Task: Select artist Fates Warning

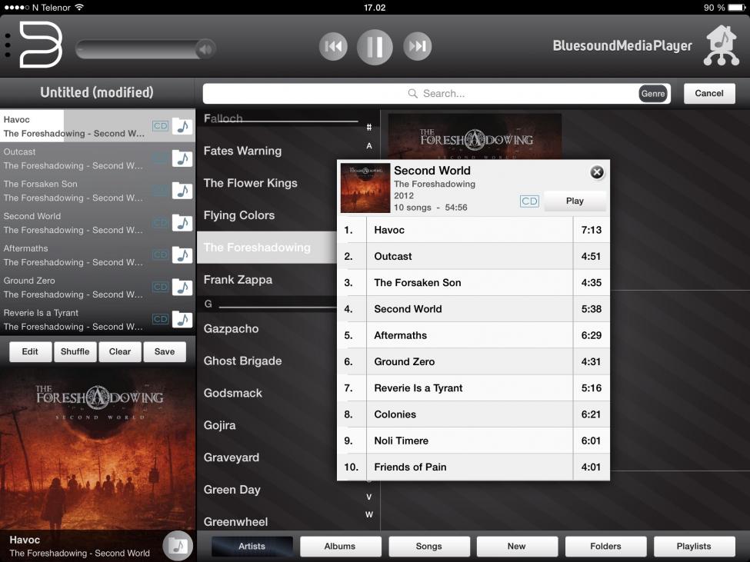Action: 242,151
